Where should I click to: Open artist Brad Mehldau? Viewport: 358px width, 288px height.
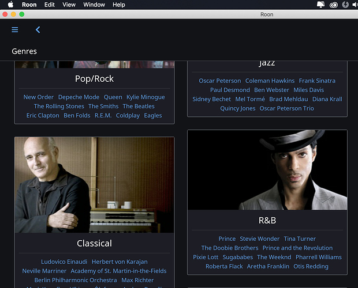coord(289,99)
